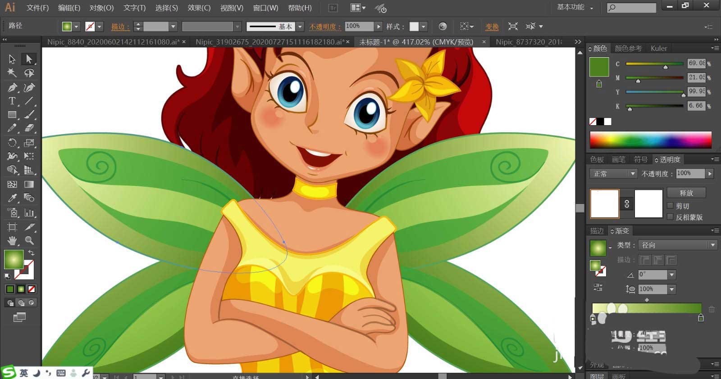This screenshot has width=721, height=379.
Task: Select the Rotate tool
Action: [x=12, y=143]
